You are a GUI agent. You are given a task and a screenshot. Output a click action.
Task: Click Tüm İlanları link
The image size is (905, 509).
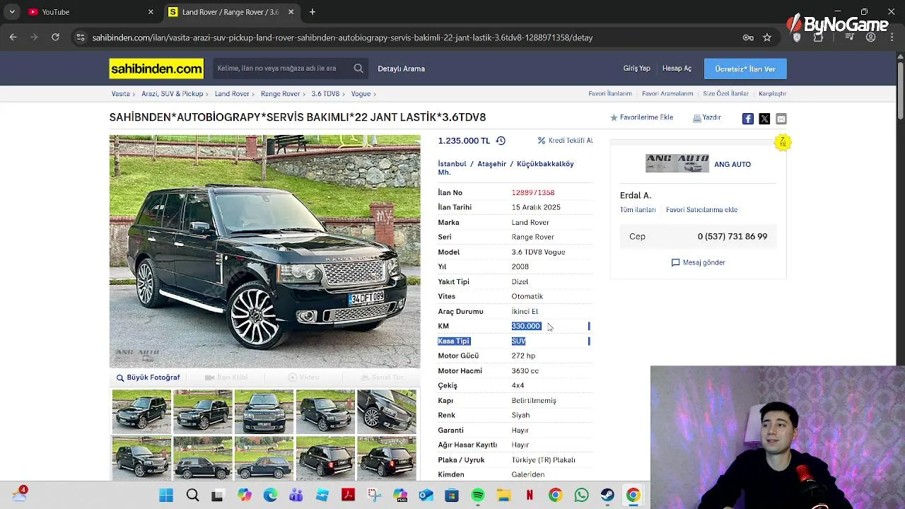[x=638, y=210]
